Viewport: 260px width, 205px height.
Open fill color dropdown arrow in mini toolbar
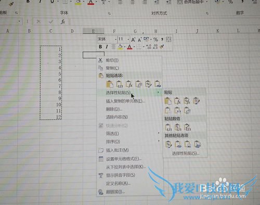[124, 47]
